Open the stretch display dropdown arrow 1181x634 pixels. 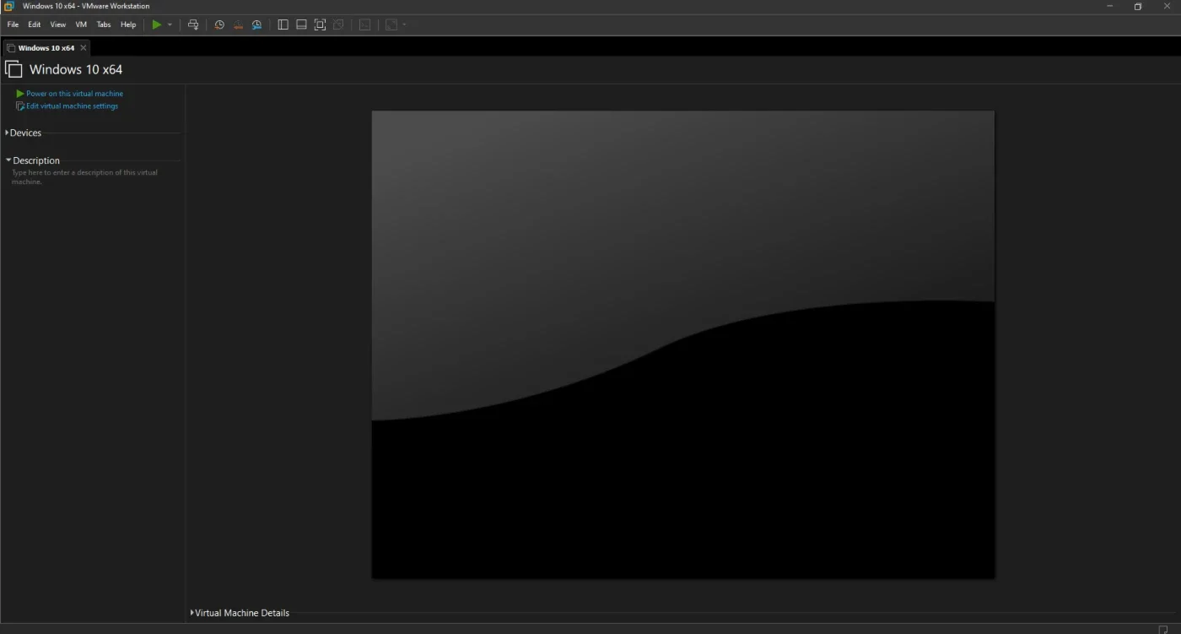tap(405, 24)
